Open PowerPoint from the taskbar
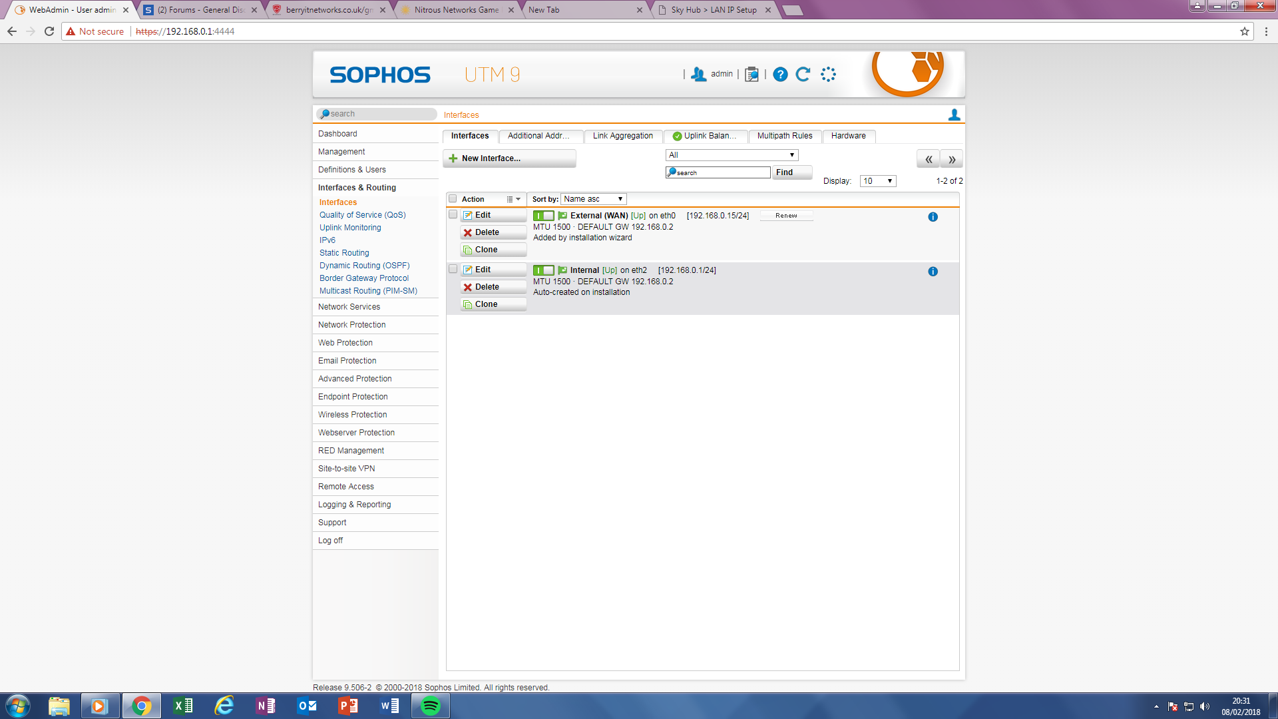Viewport: 1278px width, 719px height. coord(348,706)
